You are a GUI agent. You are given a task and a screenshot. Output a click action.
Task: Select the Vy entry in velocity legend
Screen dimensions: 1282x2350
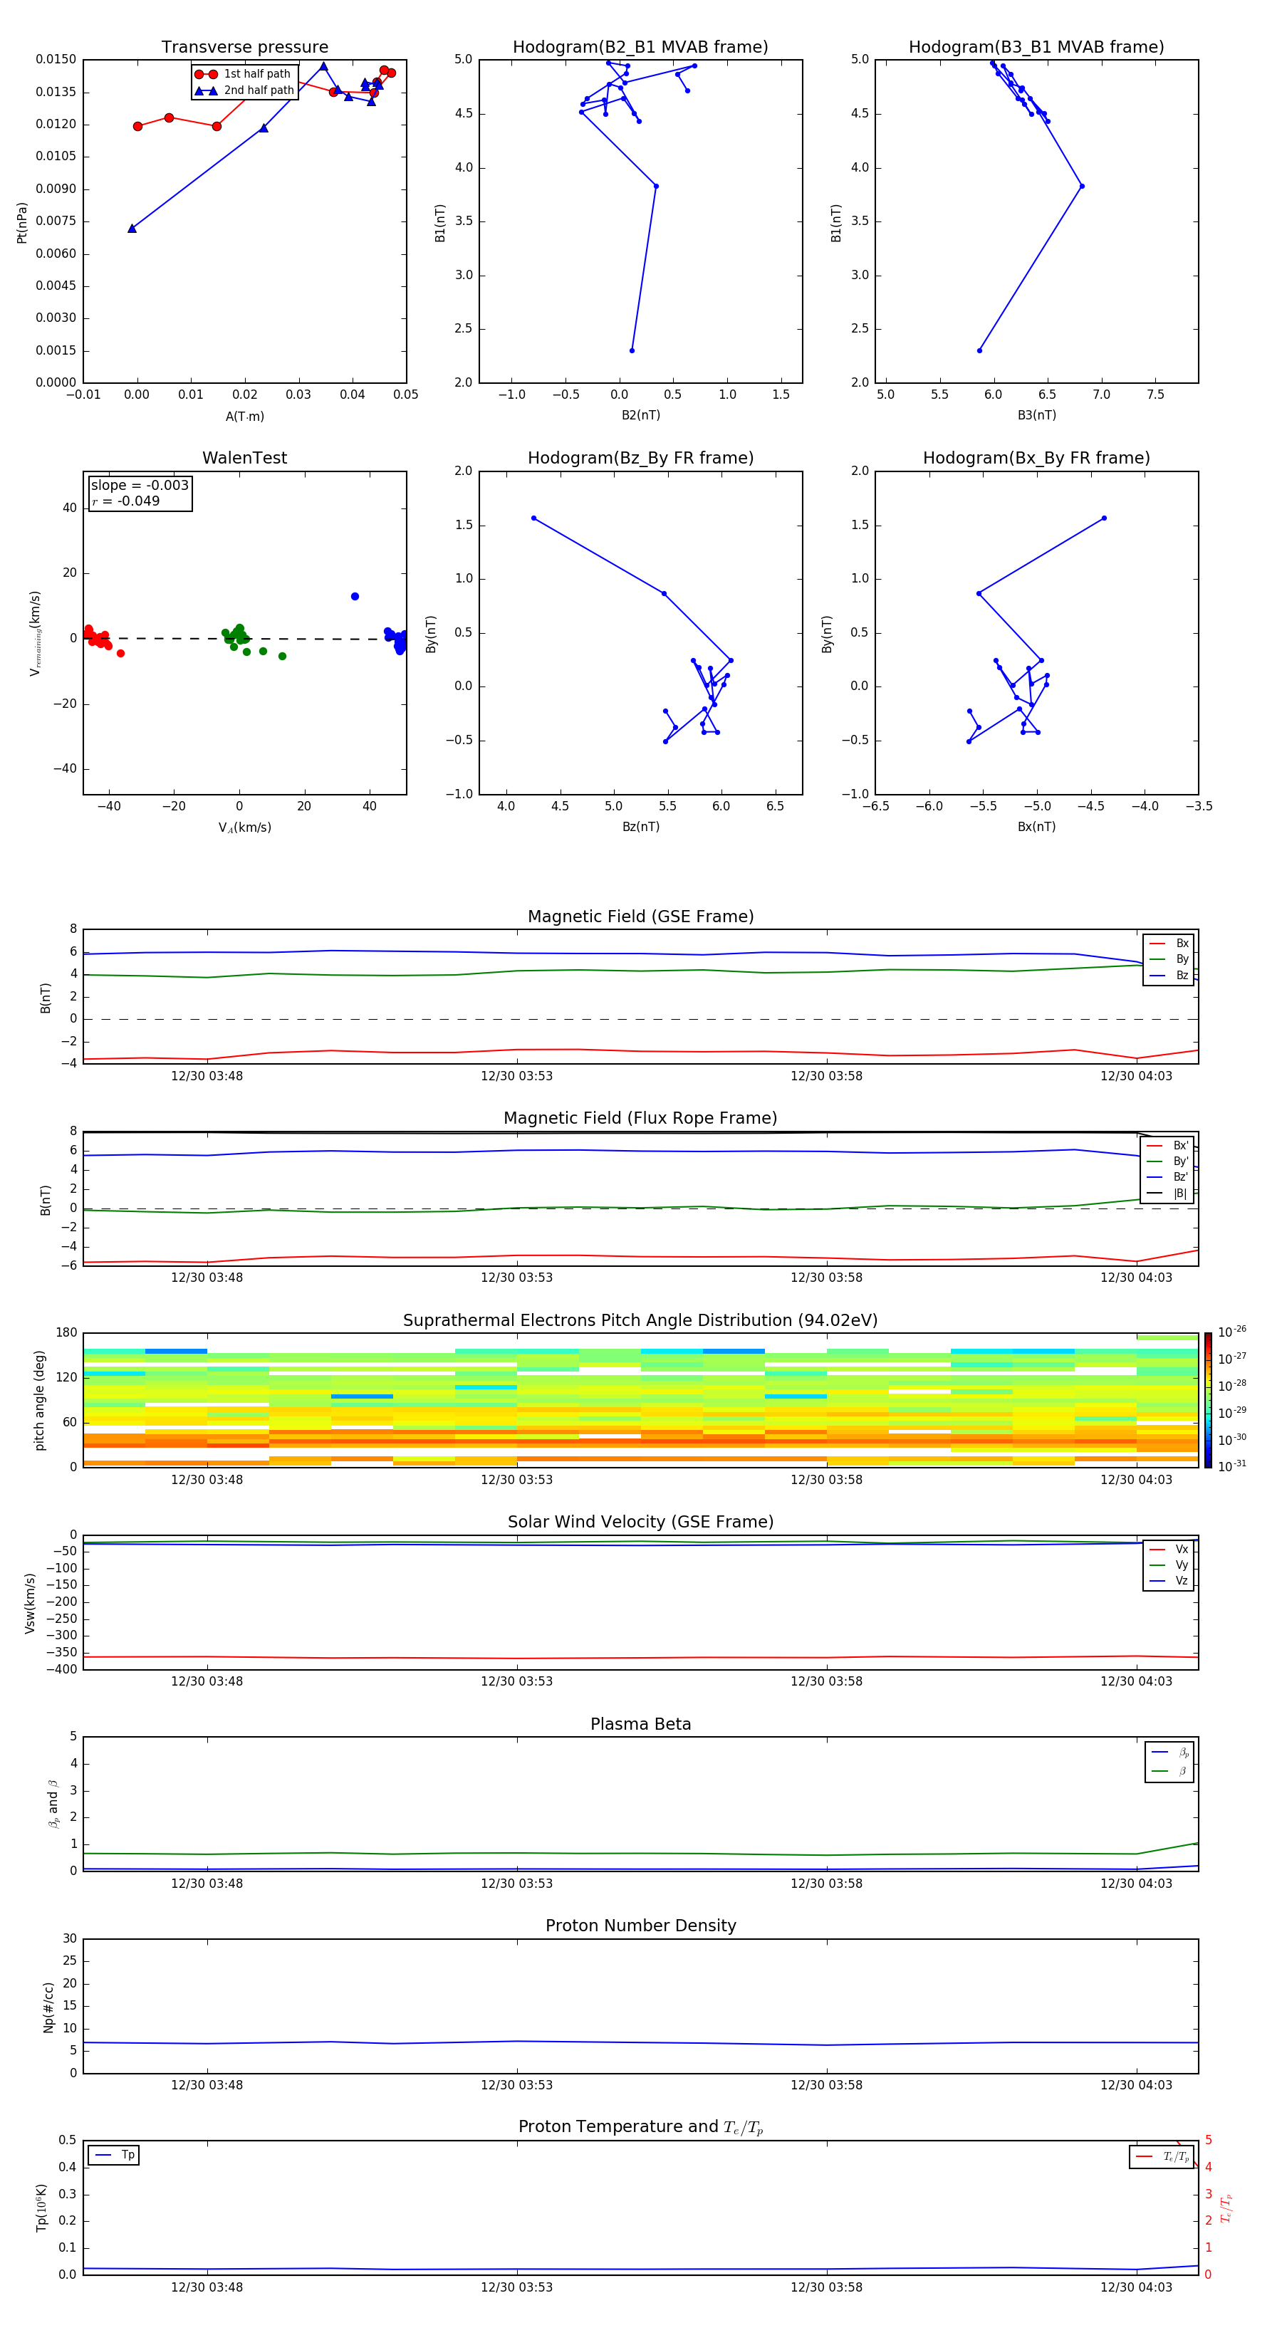[1169, 1565]
